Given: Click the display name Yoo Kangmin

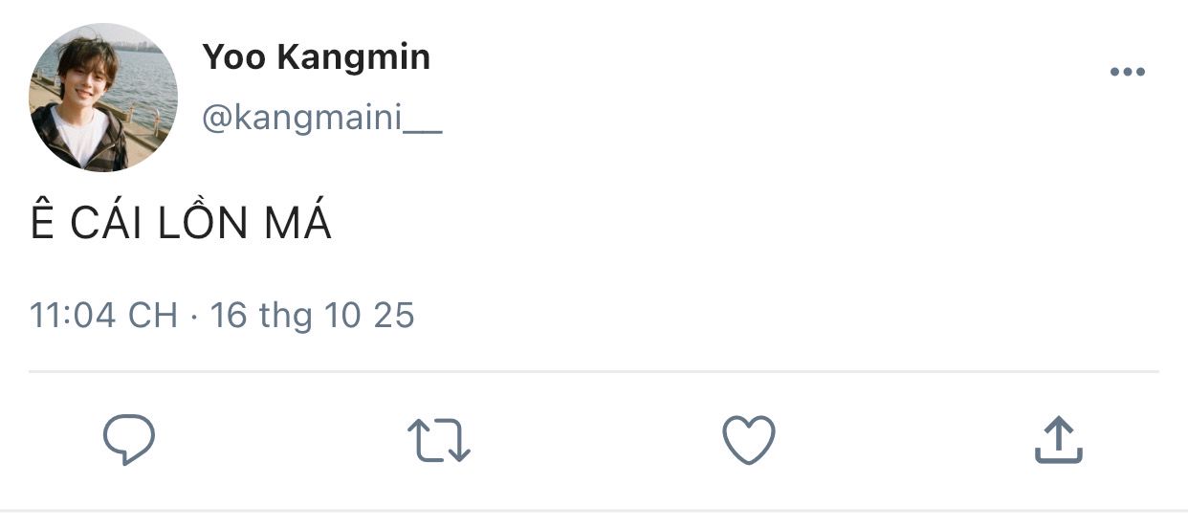Looking at the screenshot, I should 316,58.
